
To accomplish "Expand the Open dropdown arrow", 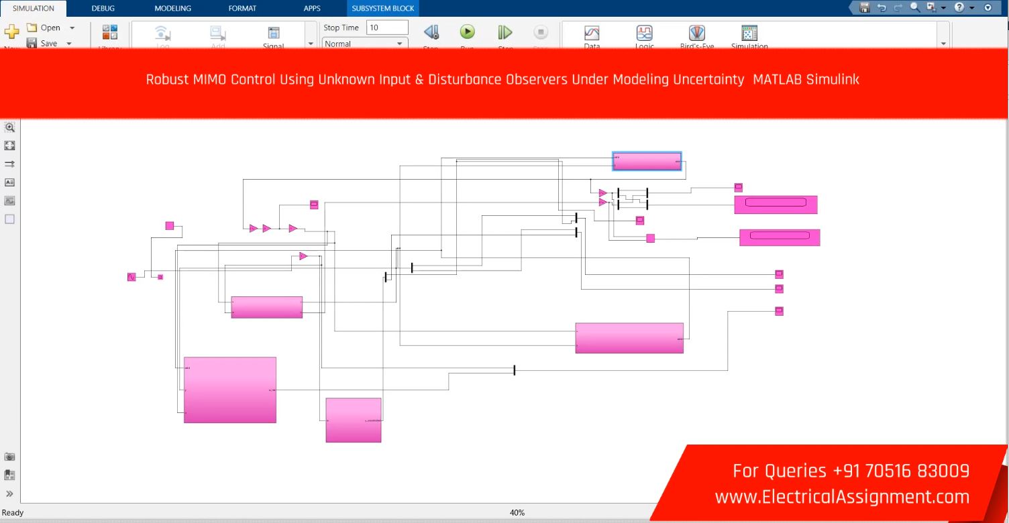I will (72, 28).
